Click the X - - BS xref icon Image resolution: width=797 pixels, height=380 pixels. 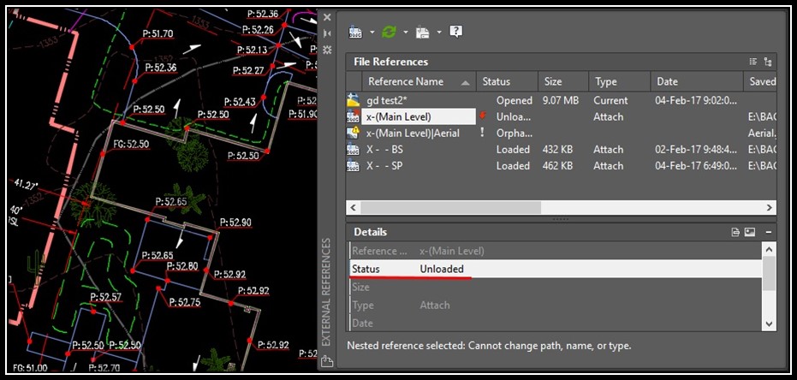coord(354,150)
